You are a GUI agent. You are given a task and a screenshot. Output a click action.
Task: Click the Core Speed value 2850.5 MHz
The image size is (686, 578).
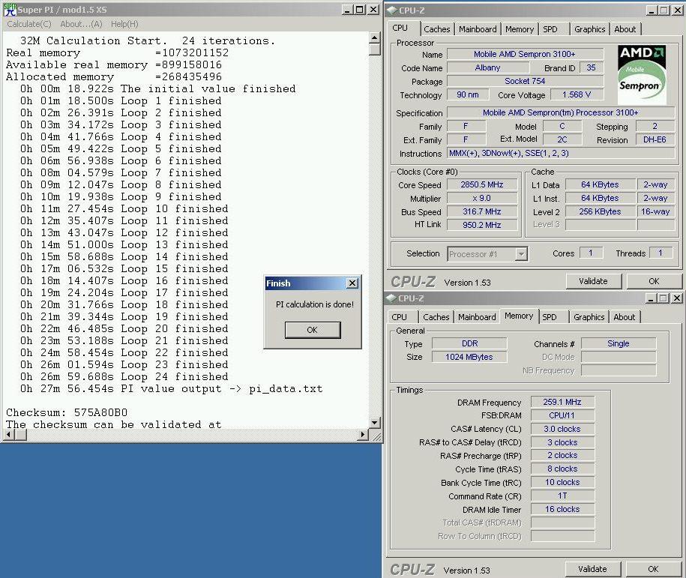pyautogui.click(x=481, y=184)
